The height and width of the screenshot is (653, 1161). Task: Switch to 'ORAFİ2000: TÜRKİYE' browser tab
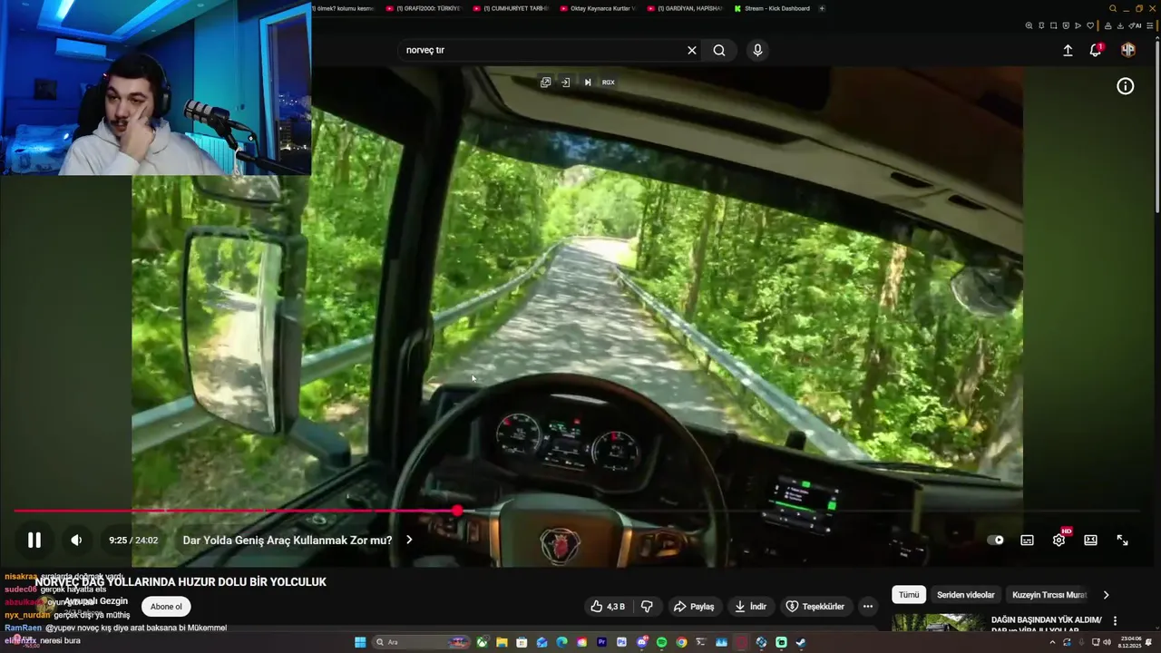(424, 8)
